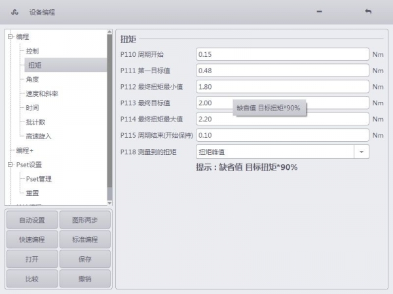Open Pset管理 in the tree
Screen dimensions: 393x294
tap(39, 179)
